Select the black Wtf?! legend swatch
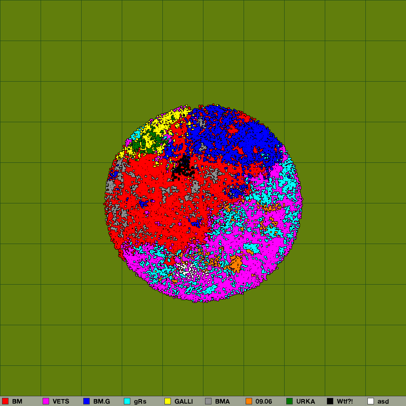Screen dimensions: 406x406 click(x=330, y=401)
